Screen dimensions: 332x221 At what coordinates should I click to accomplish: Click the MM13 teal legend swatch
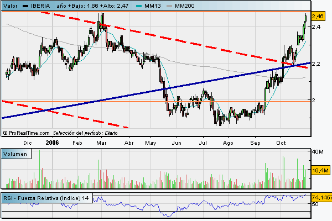(x=139, y=6)
